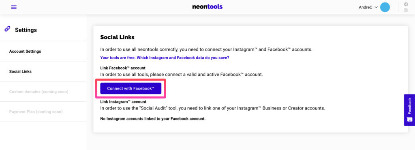The image size is (415, 150).
Task: Click the smiley icon on the Feedback tab
Action: click(409, 120)
